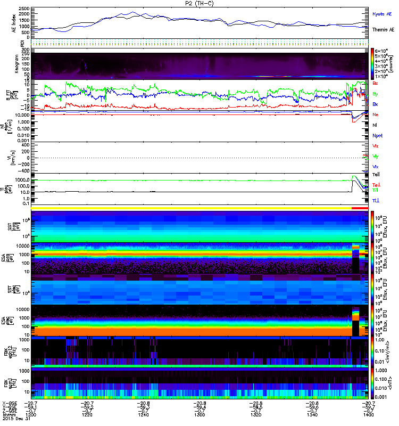Click the red Viz velocity legend label
This screenshot has width=399, height=426.
(x=375, y=146)
